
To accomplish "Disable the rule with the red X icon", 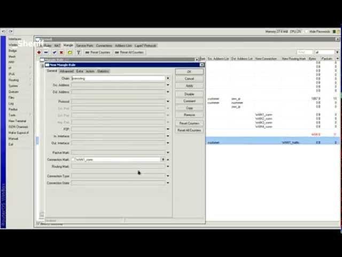I will point(61,52).
